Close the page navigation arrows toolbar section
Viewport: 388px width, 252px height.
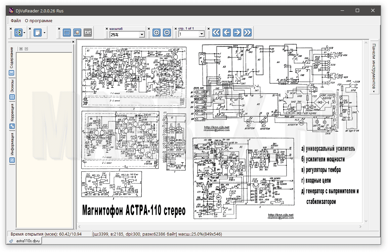[x=209, y=29]
